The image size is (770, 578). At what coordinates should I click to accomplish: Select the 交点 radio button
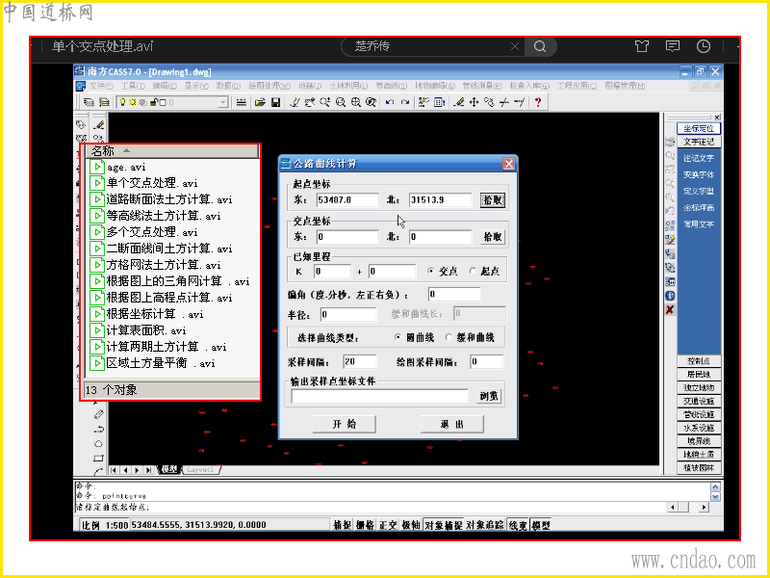[x=431, y=271]
